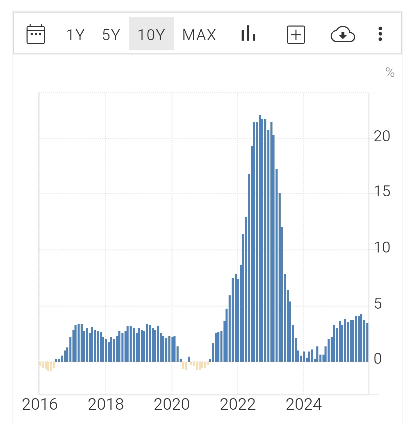Click the 2022 x-axis label
415x424 pixels.
(238, 405)
